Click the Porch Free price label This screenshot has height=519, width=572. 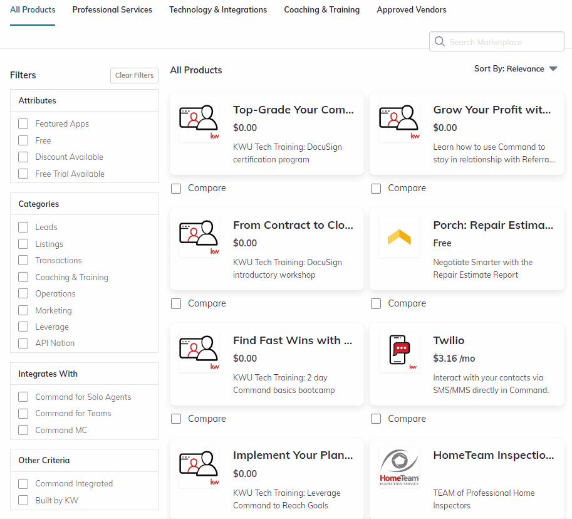coord(442,243)
